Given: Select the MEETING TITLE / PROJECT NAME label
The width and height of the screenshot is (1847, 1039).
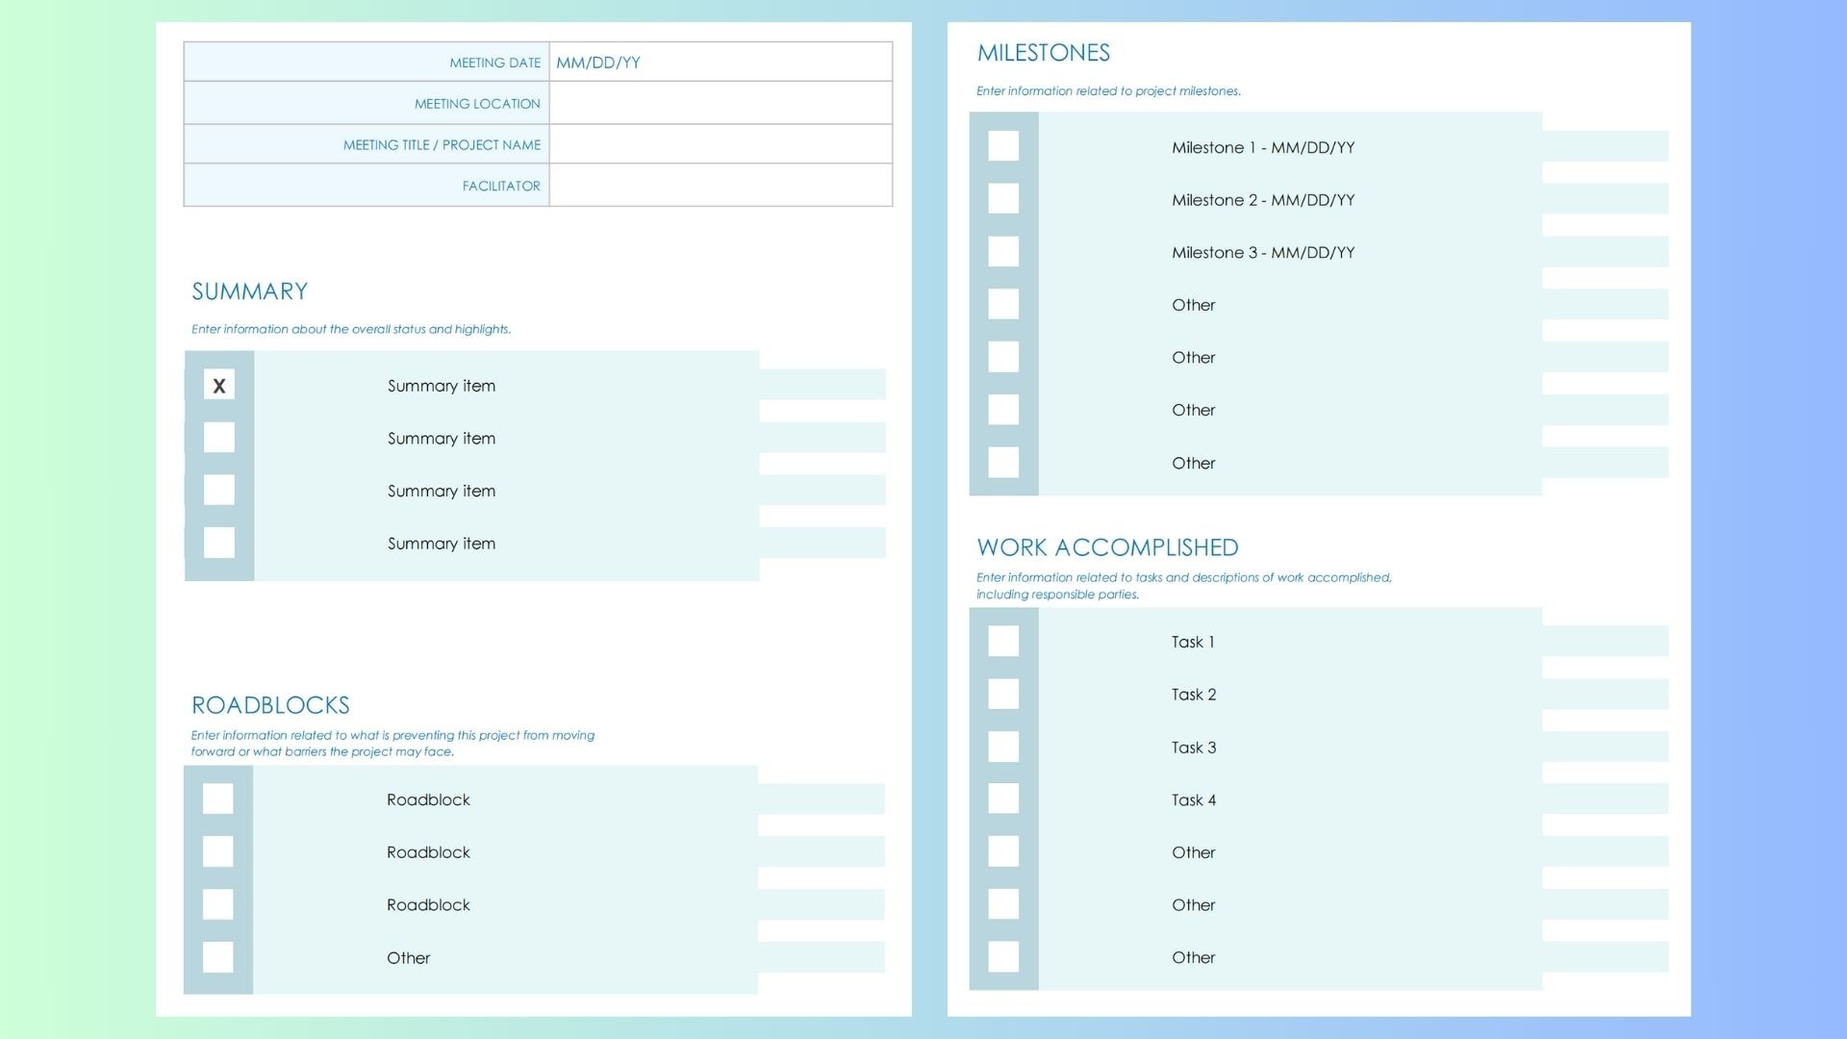Looking at the screenshot, I should click(x=442, y=145).
